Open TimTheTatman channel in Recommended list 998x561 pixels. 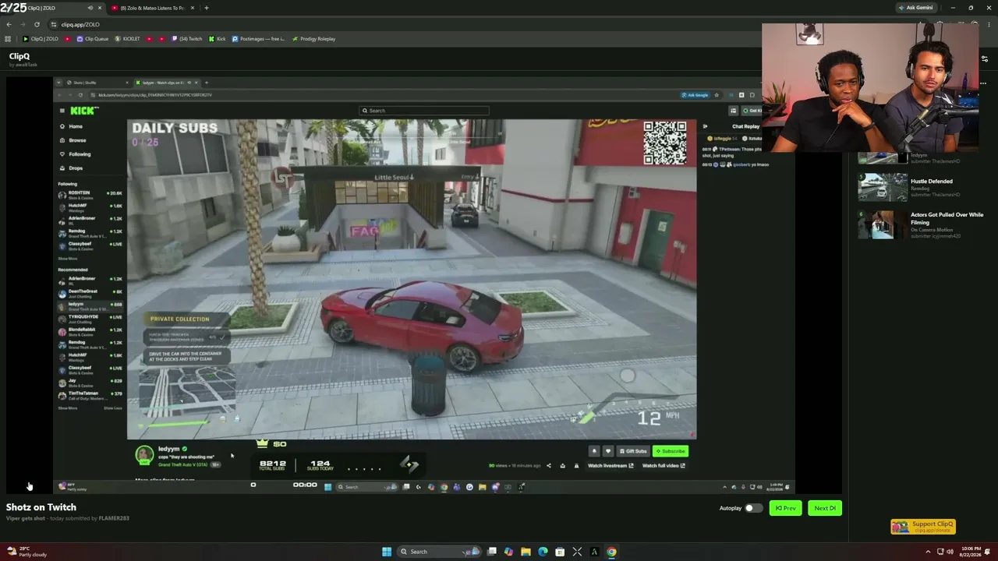90,395
